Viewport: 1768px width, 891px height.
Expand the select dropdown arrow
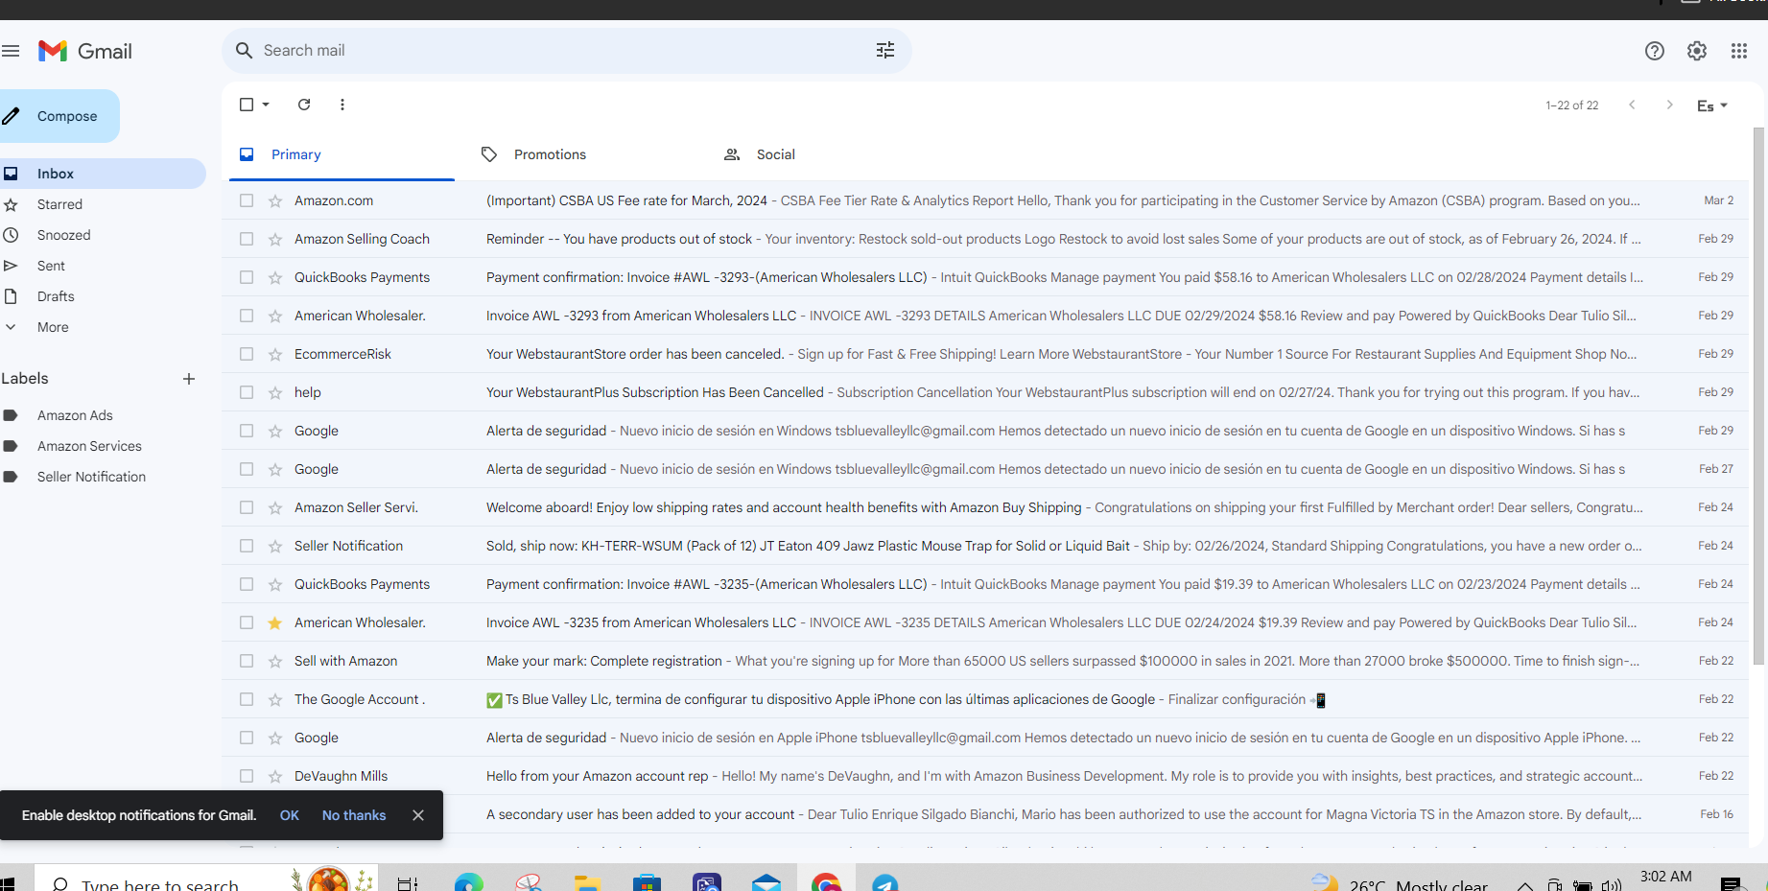tap(266, 105)
